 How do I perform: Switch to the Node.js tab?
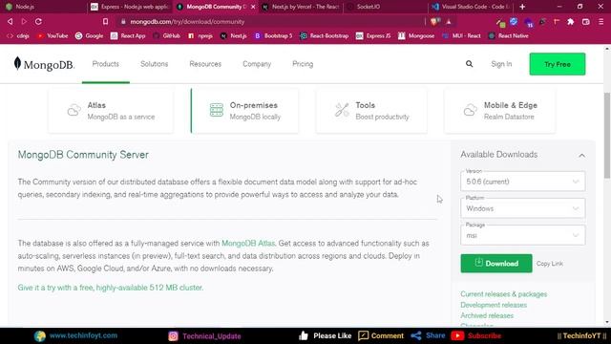(x=43, y=7)
